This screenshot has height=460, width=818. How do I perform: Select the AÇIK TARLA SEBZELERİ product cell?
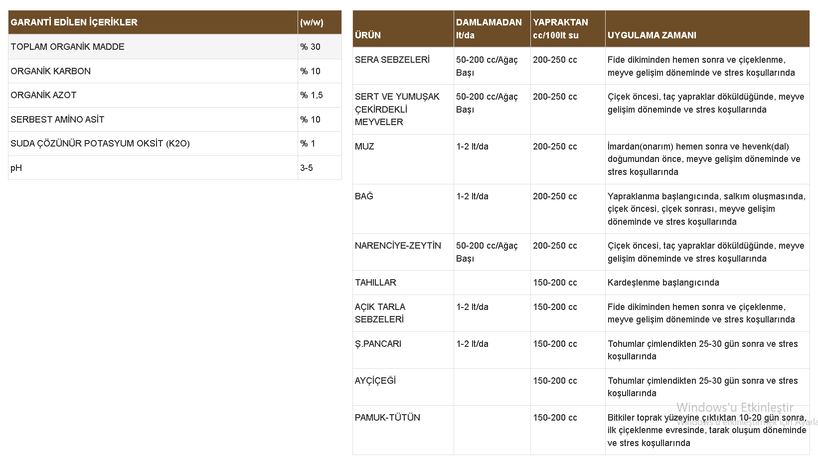coord(380,313)
